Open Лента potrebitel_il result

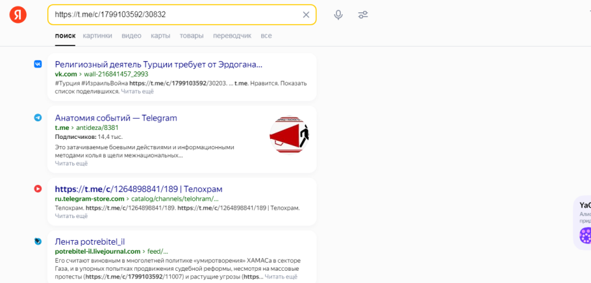click(x=90, y=241)
